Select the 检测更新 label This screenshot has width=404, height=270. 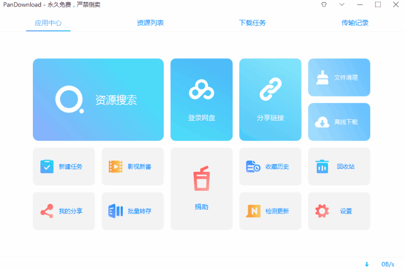point(277,211)
